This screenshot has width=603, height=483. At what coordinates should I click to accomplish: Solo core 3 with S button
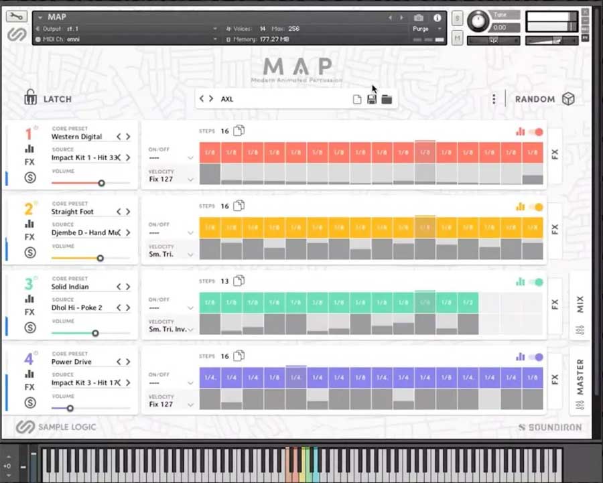click(x=30, y=328)
